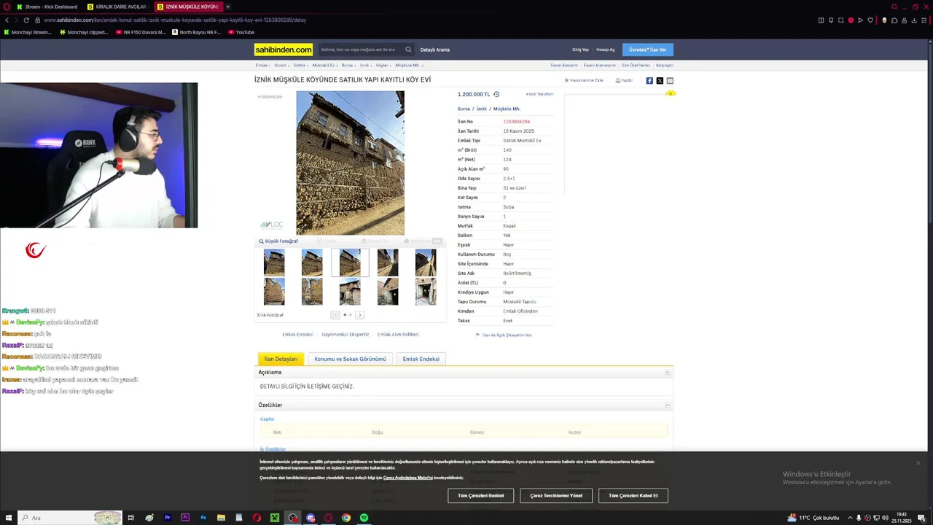The image size is (933, 525).
Task: Click Bursa in location breadcrumb
Action: (464, 109)
